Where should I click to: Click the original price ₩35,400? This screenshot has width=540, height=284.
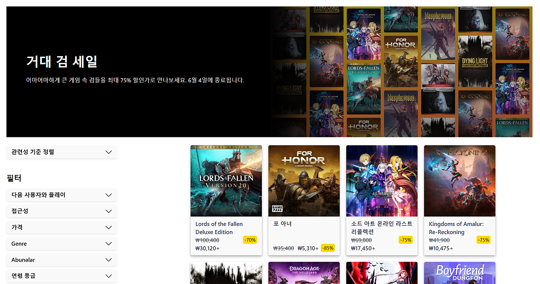(283, 248)
